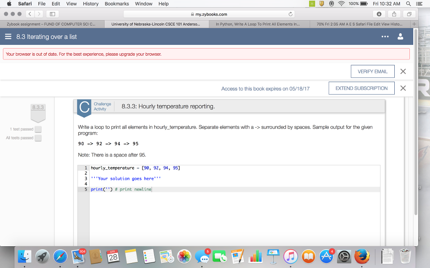Open FaceTime in the Dock
This screenshot has width=430, height=268.
click(220, 257)
